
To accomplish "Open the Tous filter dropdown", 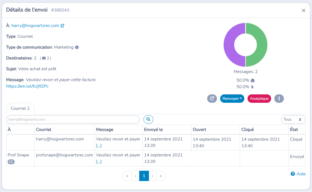I will click(x=293, y=119).
